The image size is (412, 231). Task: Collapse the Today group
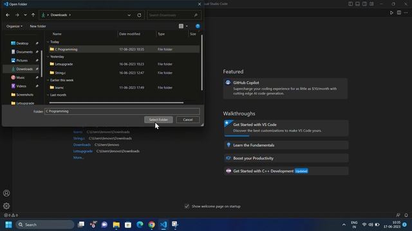[48, 42]
